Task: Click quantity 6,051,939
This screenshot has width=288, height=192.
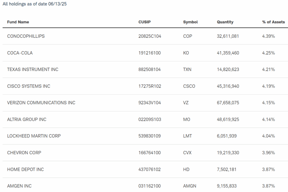Action: 227,136
